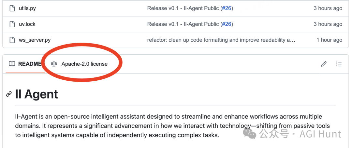Open the utils.py file
The height and width of the screenshot is (148, 352).
click(27, 8)
